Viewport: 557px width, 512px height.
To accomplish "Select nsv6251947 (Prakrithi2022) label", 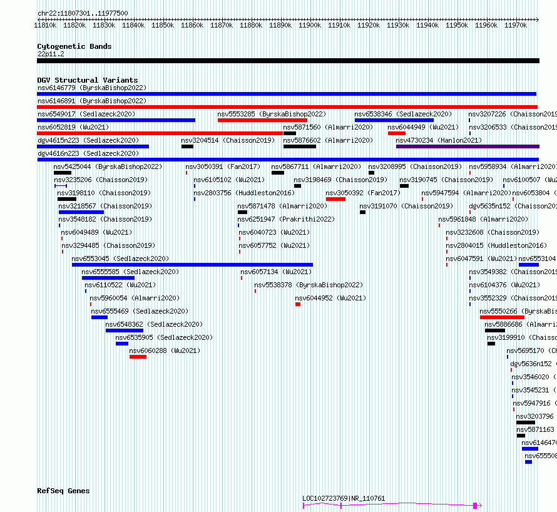I will pyautogui.click(x=286, y=219).
